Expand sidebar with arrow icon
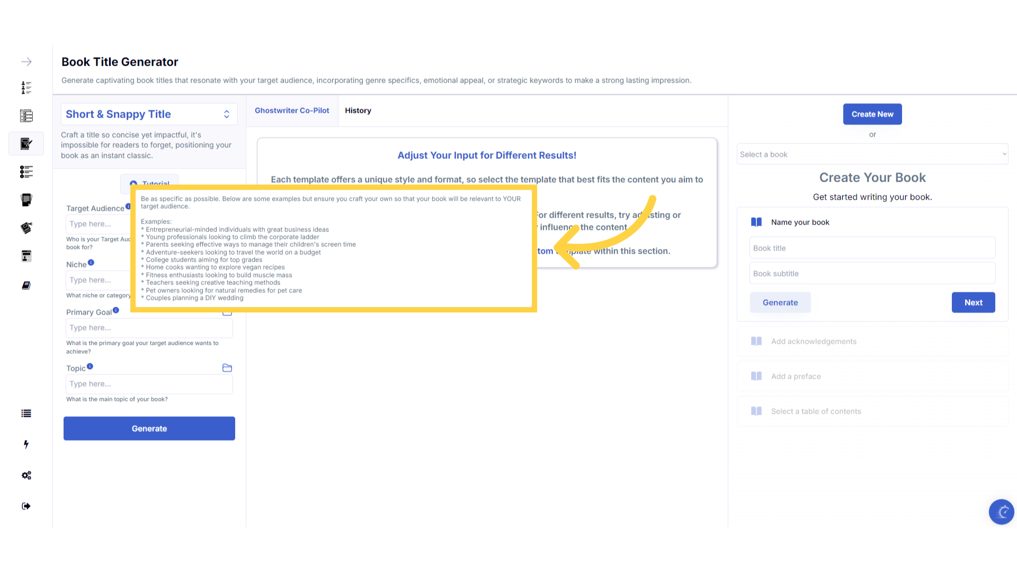This screenshot has height=572, width=1017. click(x=26, y=62)
